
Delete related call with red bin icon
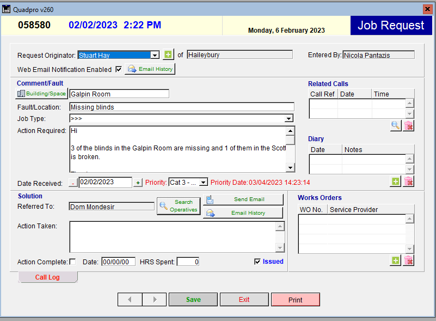(409, 126)
